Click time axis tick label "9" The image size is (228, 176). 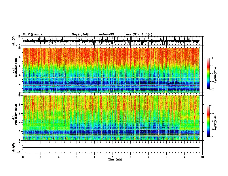pyautogui.click(x=184, y=157)
